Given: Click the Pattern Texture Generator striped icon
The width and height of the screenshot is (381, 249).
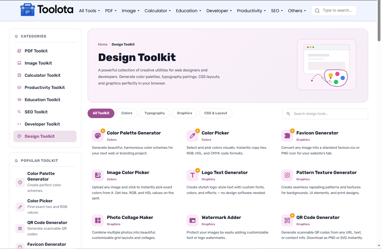Looking at the screenshot, I should pos(287,175).
